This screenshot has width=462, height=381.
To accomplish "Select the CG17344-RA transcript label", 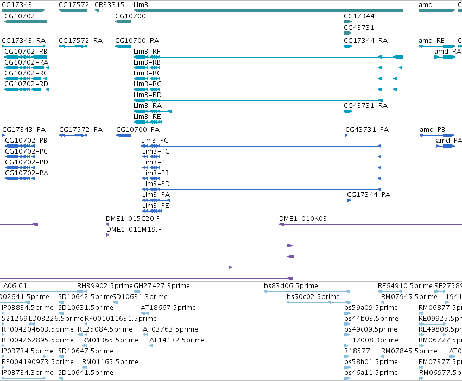I will 366,40.
